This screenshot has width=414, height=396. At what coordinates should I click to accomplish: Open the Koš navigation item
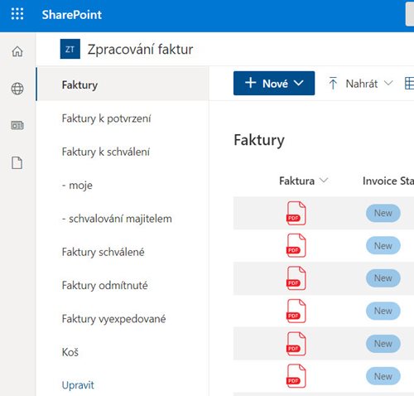[70, 352]
